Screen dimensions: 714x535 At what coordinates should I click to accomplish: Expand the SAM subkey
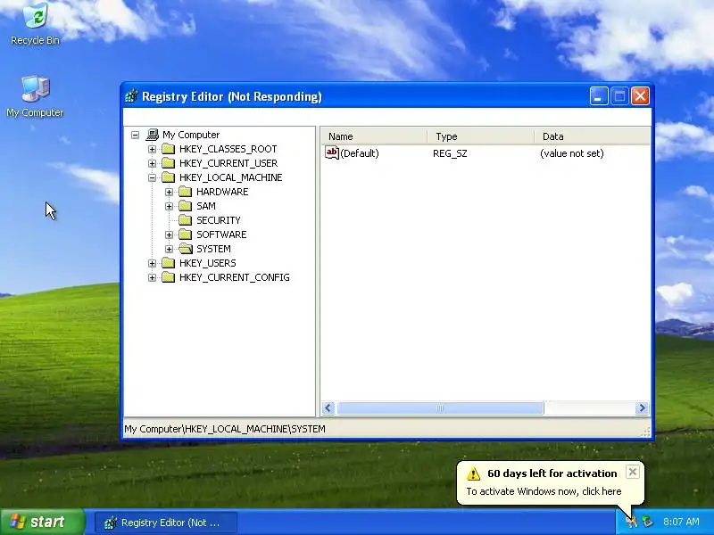[169, 206]
